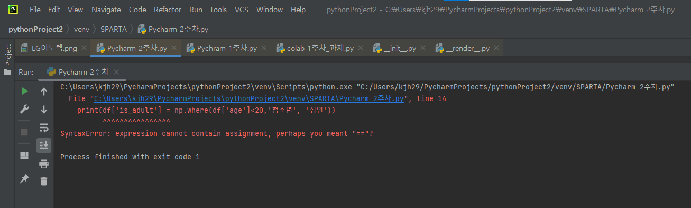The width and height of the screenshot is (691, 208).
Task: Click the SyntaxError message line
Action: [x=217, y=134]
